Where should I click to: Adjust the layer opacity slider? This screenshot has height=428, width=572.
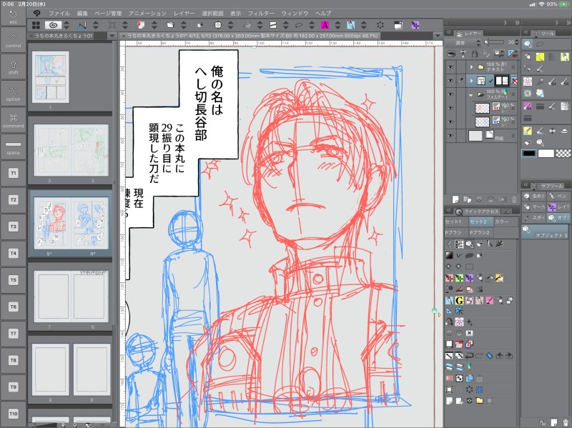(495, 42)
